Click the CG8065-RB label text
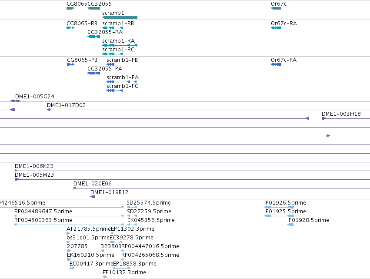The height and width of the screenshot is (279, 370). coord(82,24)
